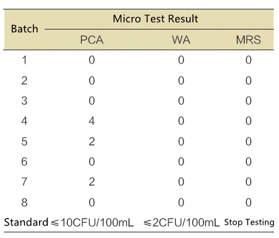
Task: Click the WA value for batch 1
Action: pos(181,60)
